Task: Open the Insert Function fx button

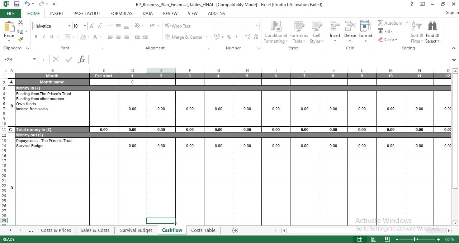Action: click(81, 59)
